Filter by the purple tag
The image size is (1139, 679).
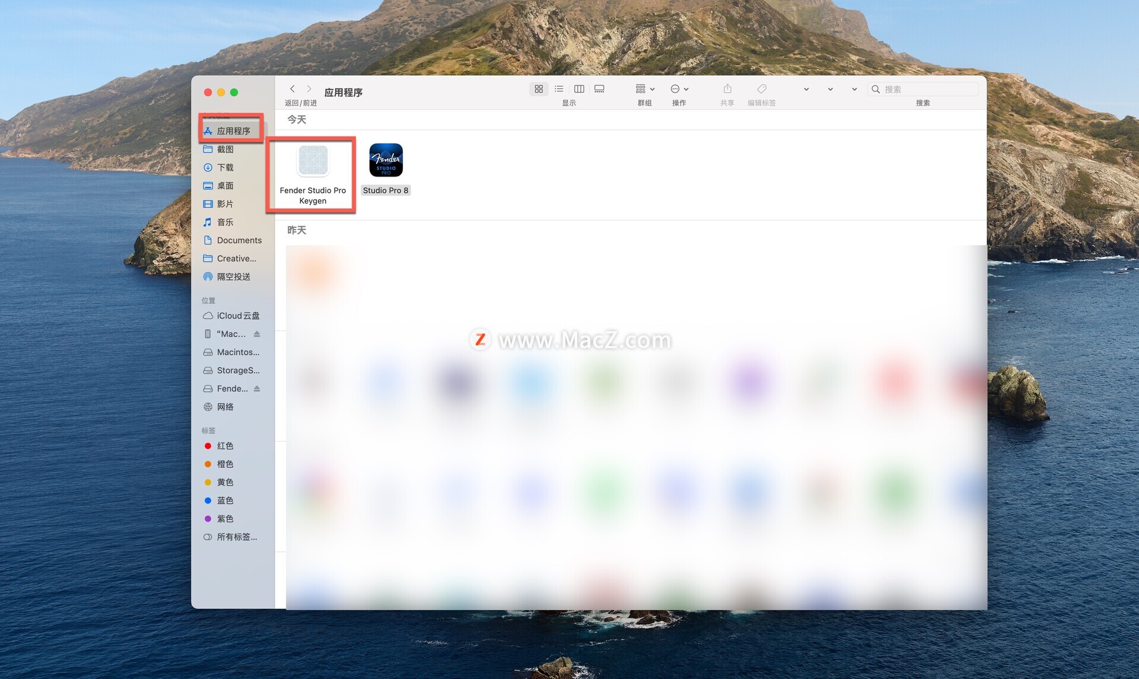click(225, 519)
